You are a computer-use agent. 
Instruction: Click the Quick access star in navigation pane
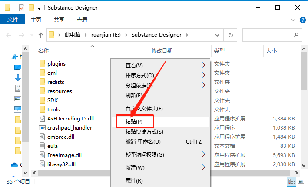tap(15, 57)
